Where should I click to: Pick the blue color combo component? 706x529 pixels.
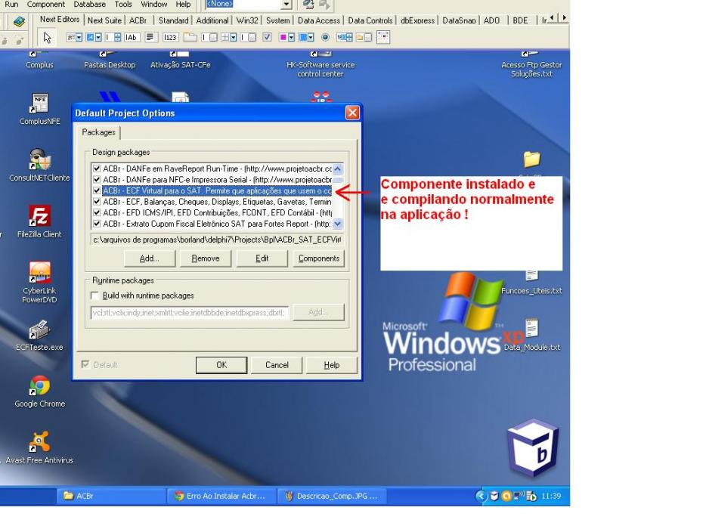point(306,37)
